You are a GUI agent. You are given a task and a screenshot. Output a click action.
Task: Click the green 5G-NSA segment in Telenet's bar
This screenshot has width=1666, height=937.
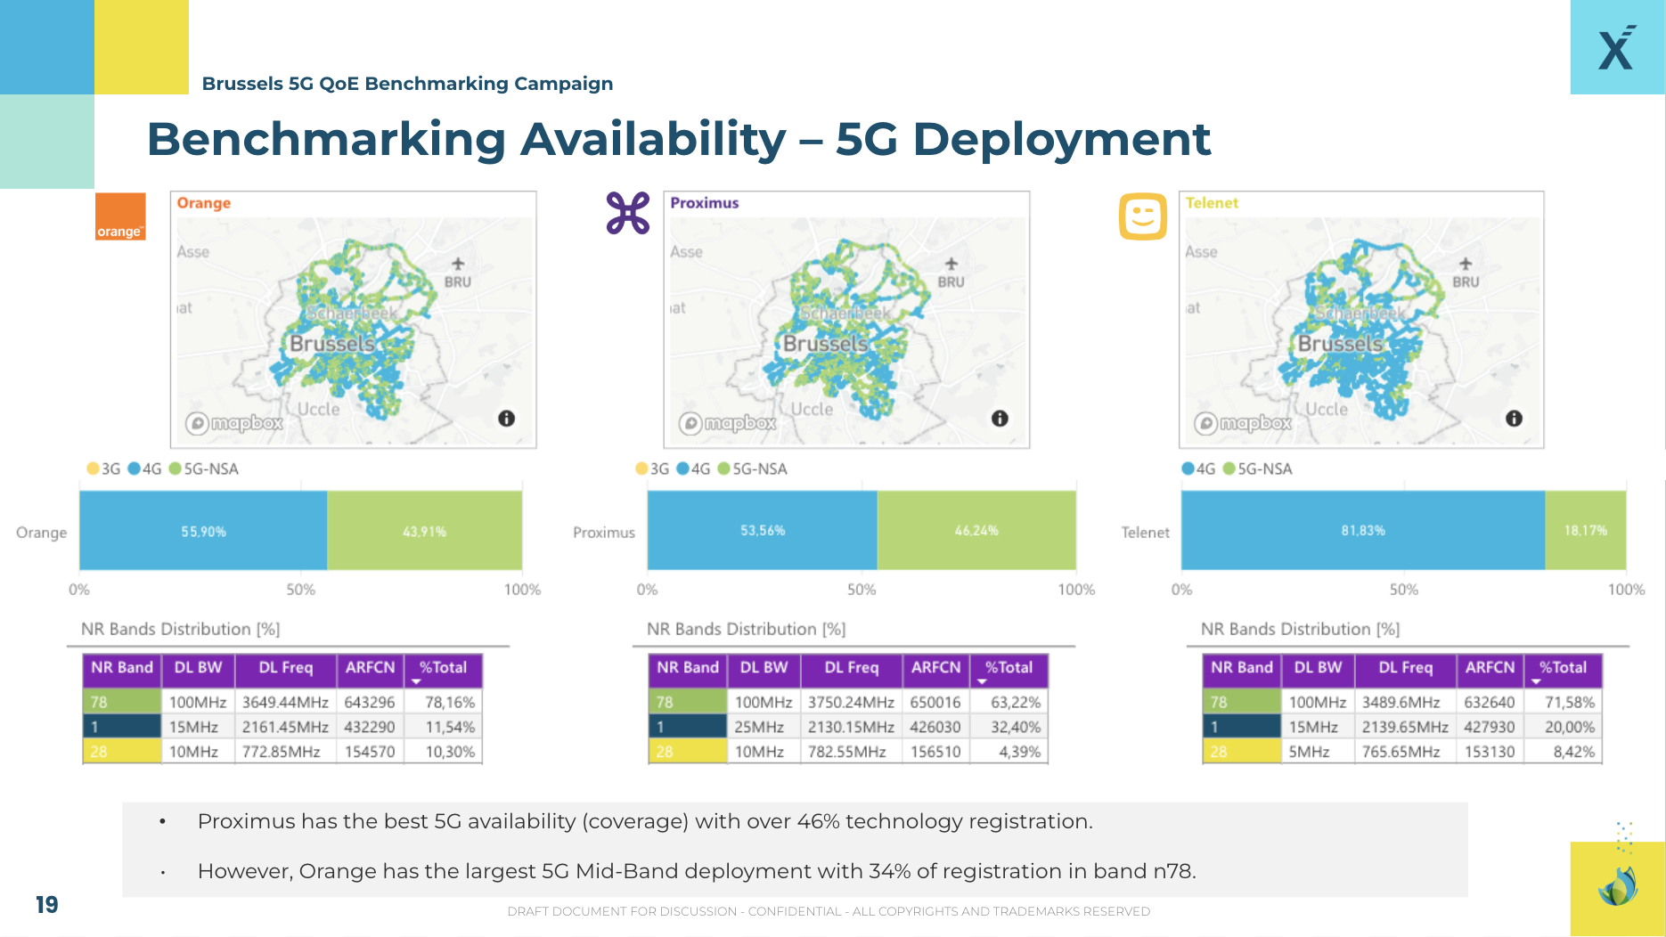1587,530
